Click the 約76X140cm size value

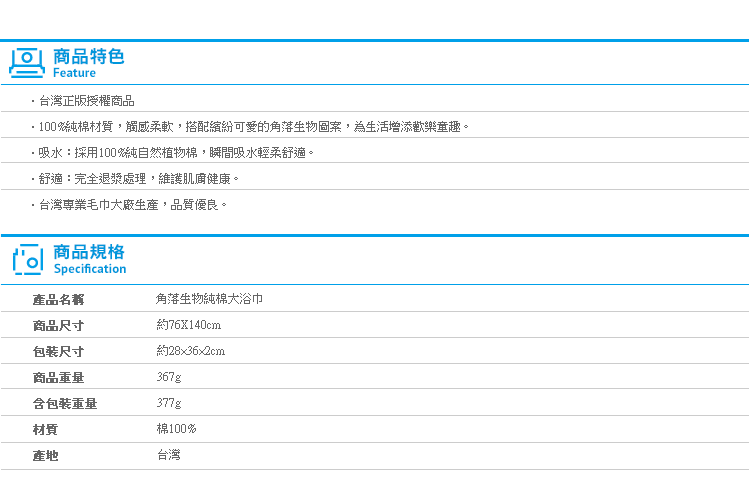tap(188, 325)
